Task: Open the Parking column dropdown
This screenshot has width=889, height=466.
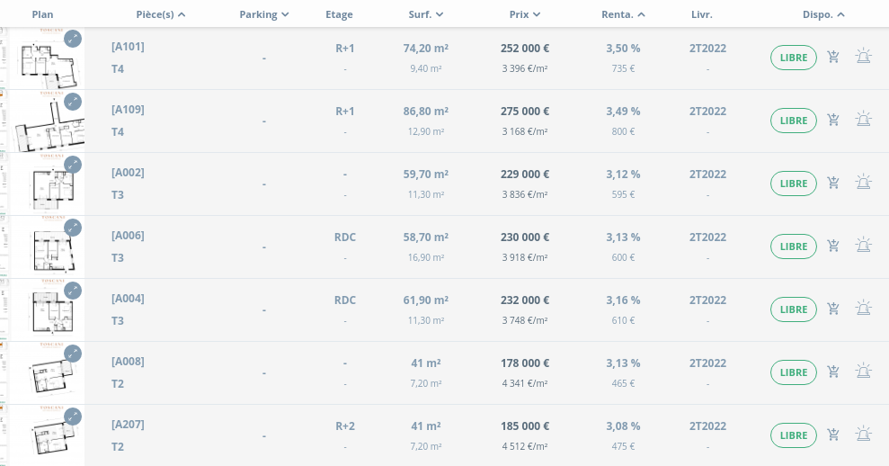Action: coord(264,14)
